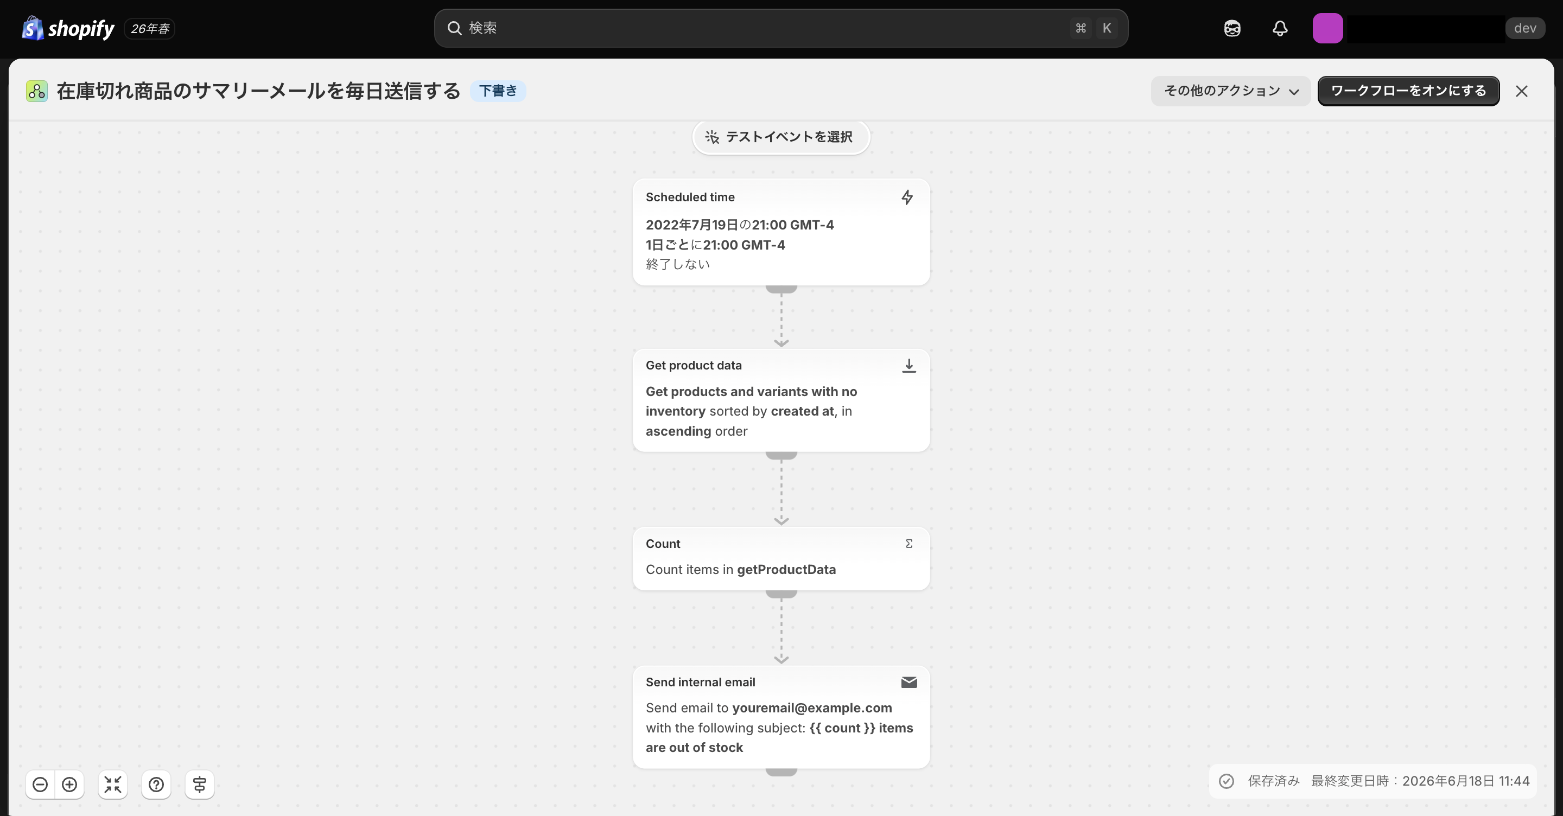Open the Sidekick assistant icon

(1232, 28)
